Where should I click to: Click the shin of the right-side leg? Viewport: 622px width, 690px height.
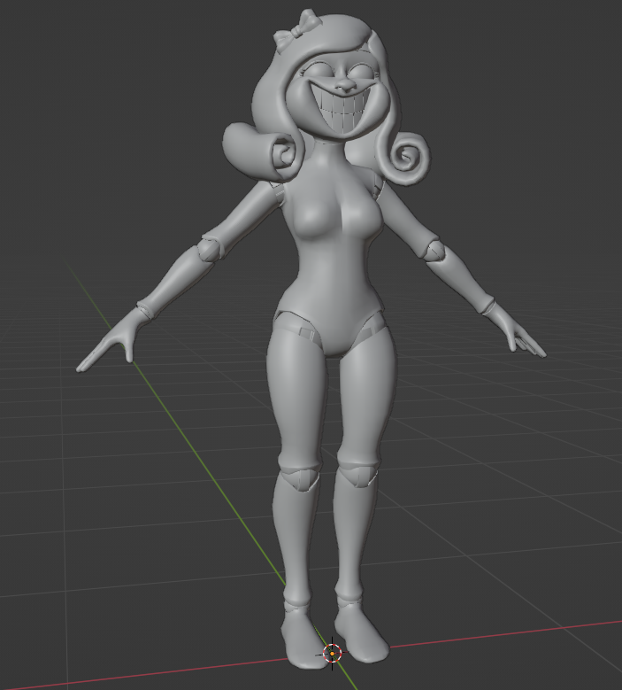coord(356,531)
